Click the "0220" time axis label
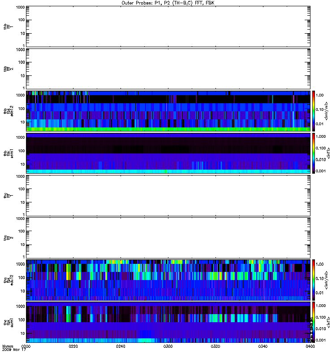The image size is (336, 359). 73,346
